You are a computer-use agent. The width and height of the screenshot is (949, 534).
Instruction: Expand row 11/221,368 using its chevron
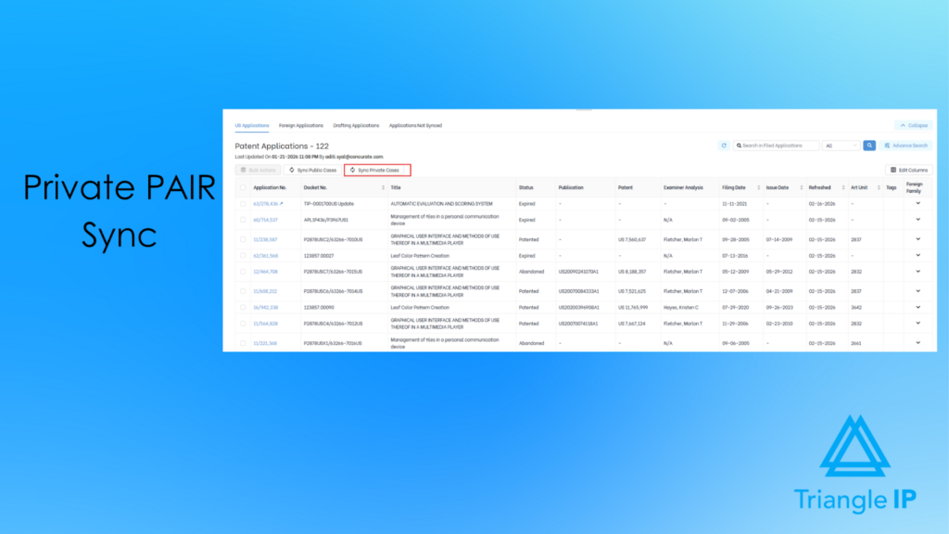pos(917,343)
